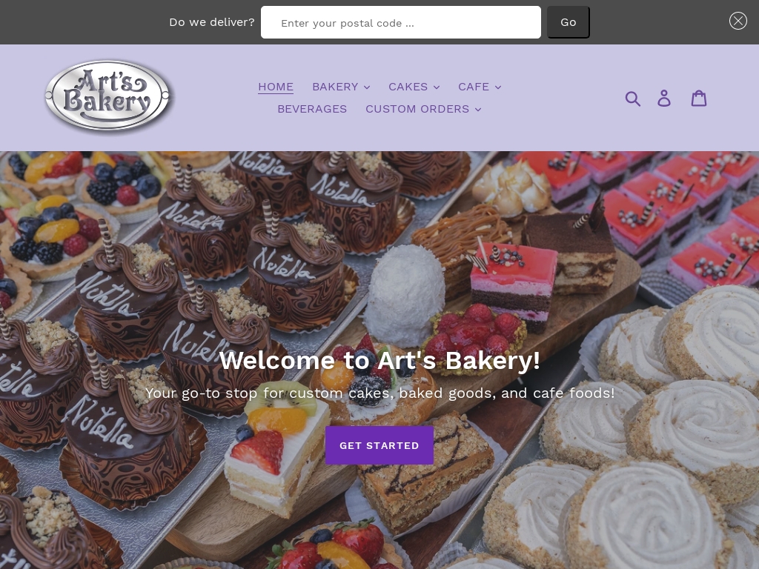
Task: Expand the Bakery dropdown menu
Action: [x=341, y=87]
